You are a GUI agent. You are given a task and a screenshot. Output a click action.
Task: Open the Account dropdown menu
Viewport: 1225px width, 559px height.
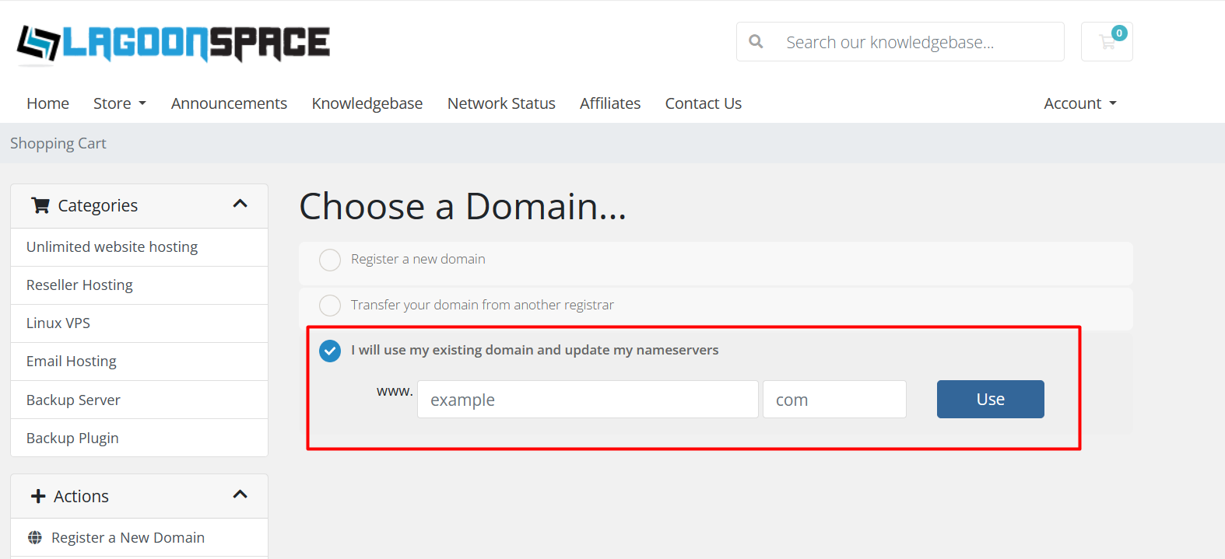pyautogui.click(x=1079, y=103)
